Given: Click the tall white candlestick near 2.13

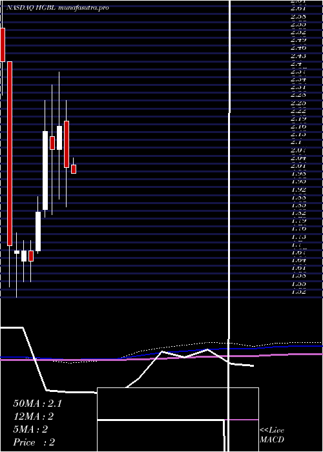Looking at the screenshot, I should point(45,170).
